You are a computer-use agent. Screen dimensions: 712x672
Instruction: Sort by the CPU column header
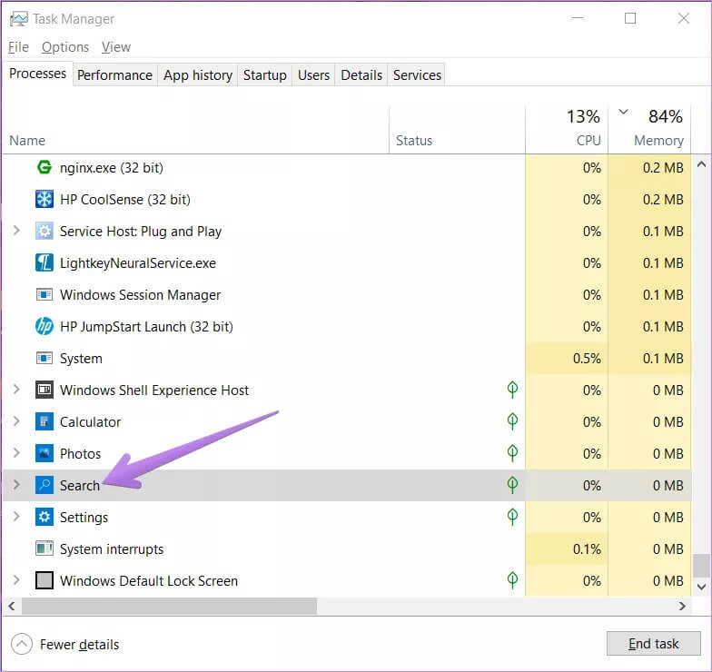588,140
